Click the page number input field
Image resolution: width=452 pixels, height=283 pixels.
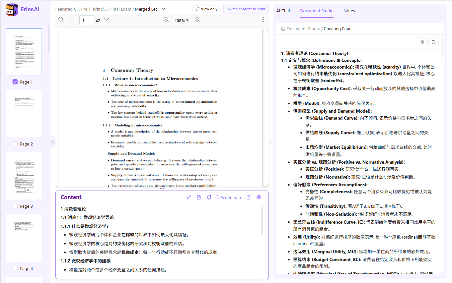tap(87, 20)
